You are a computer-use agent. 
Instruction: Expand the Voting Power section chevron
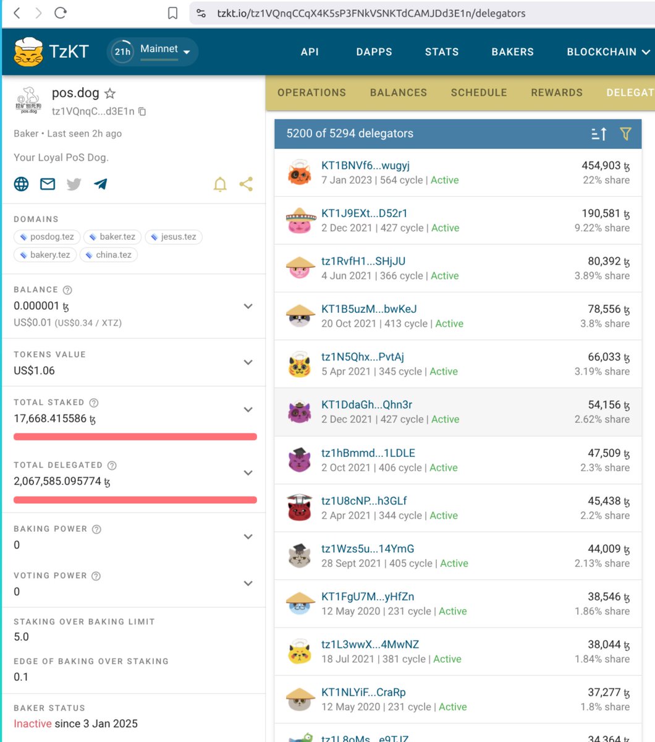coord(248,583)
